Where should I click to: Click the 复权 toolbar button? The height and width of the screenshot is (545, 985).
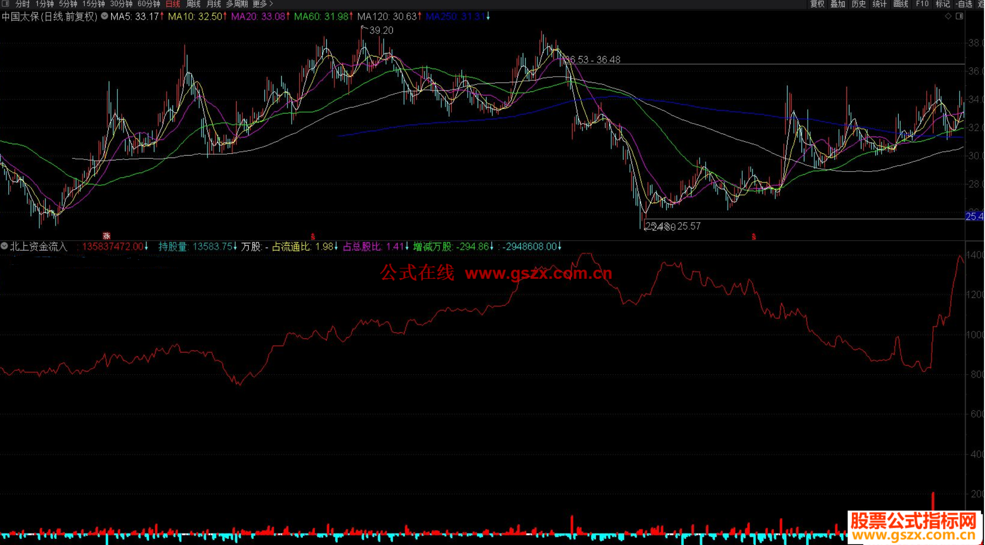coord(817,4)
